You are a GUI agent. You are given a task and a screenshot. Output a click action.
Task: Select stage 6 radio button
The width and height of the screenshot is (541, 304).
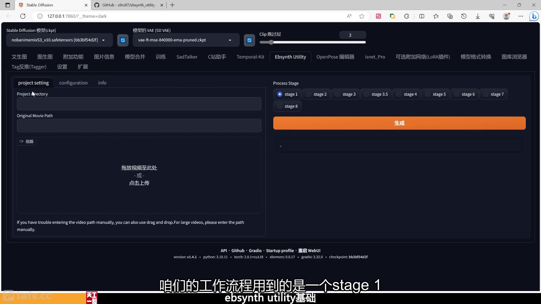464,94
